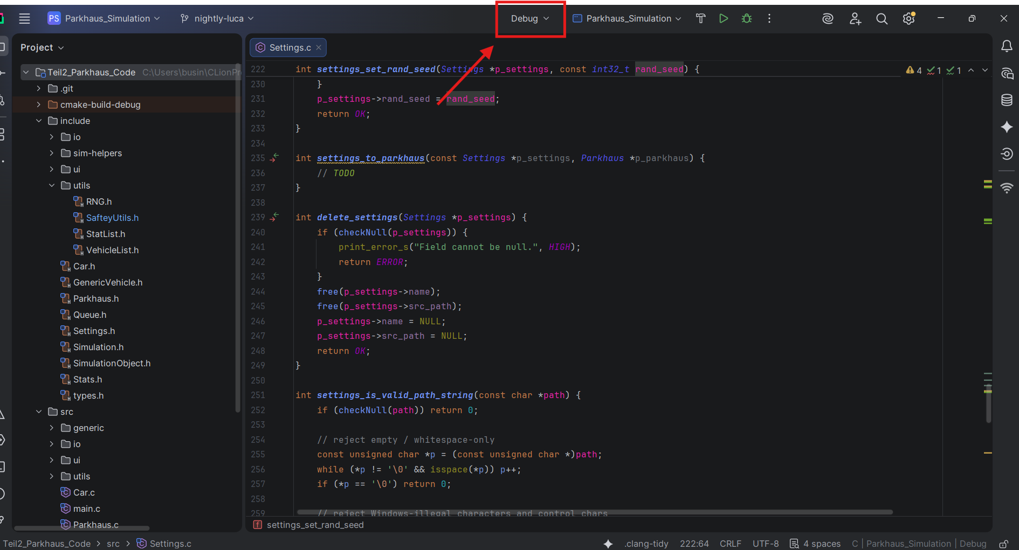Open the More Actions menu in the toolbar
Viewport: 1019px width, 550px height.
(769, 18)
